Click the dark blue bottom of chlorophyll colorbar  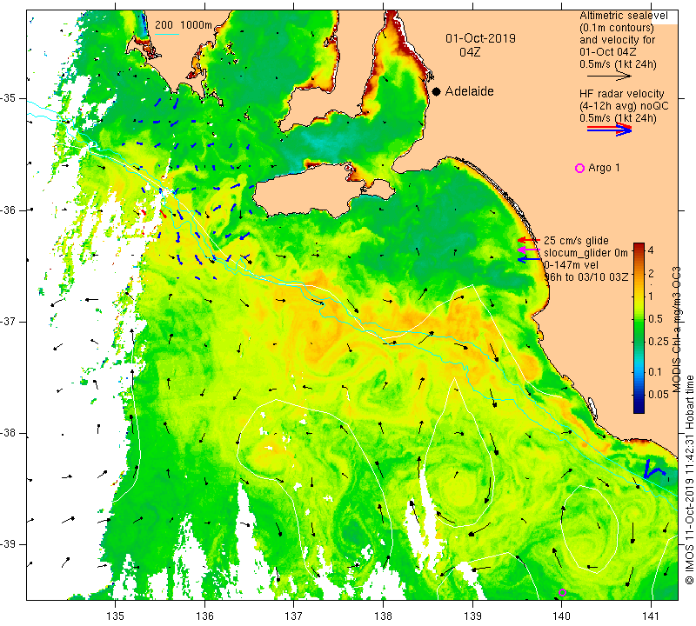[639, 409]
